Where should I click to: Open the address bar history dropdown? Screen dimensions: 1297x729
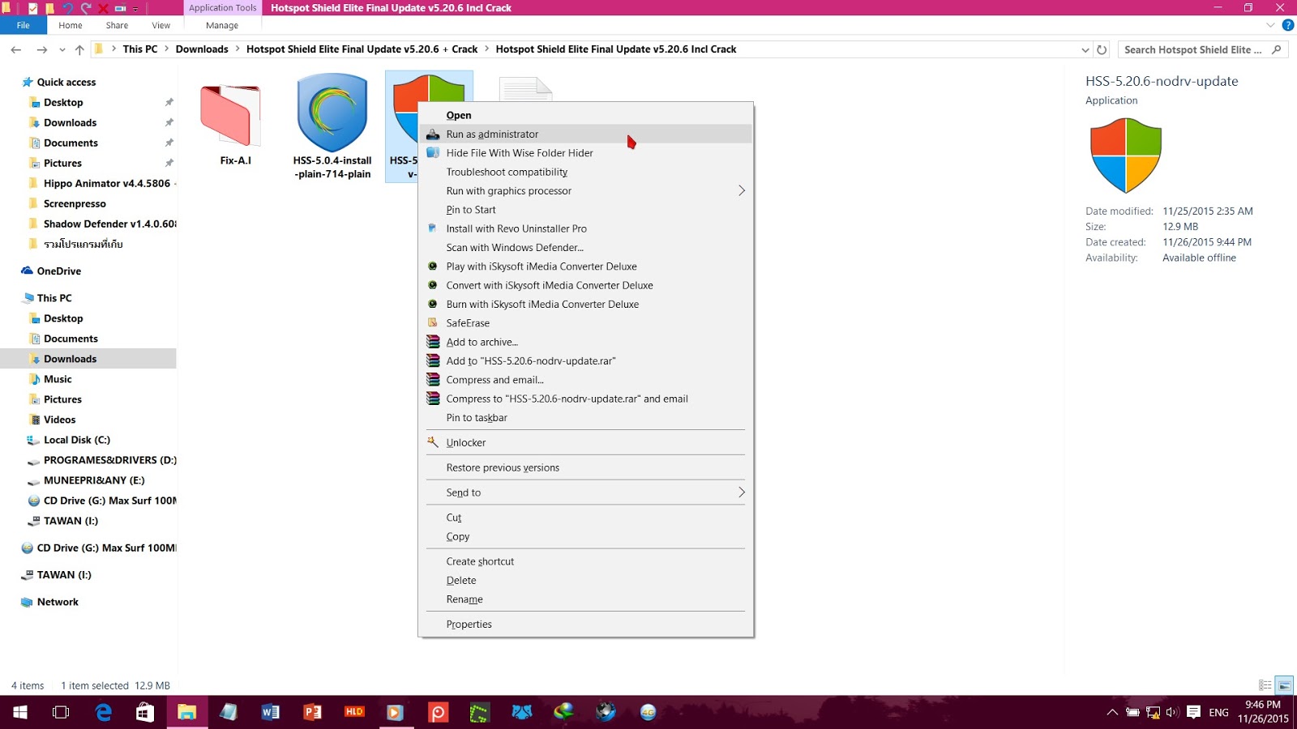1085,49
